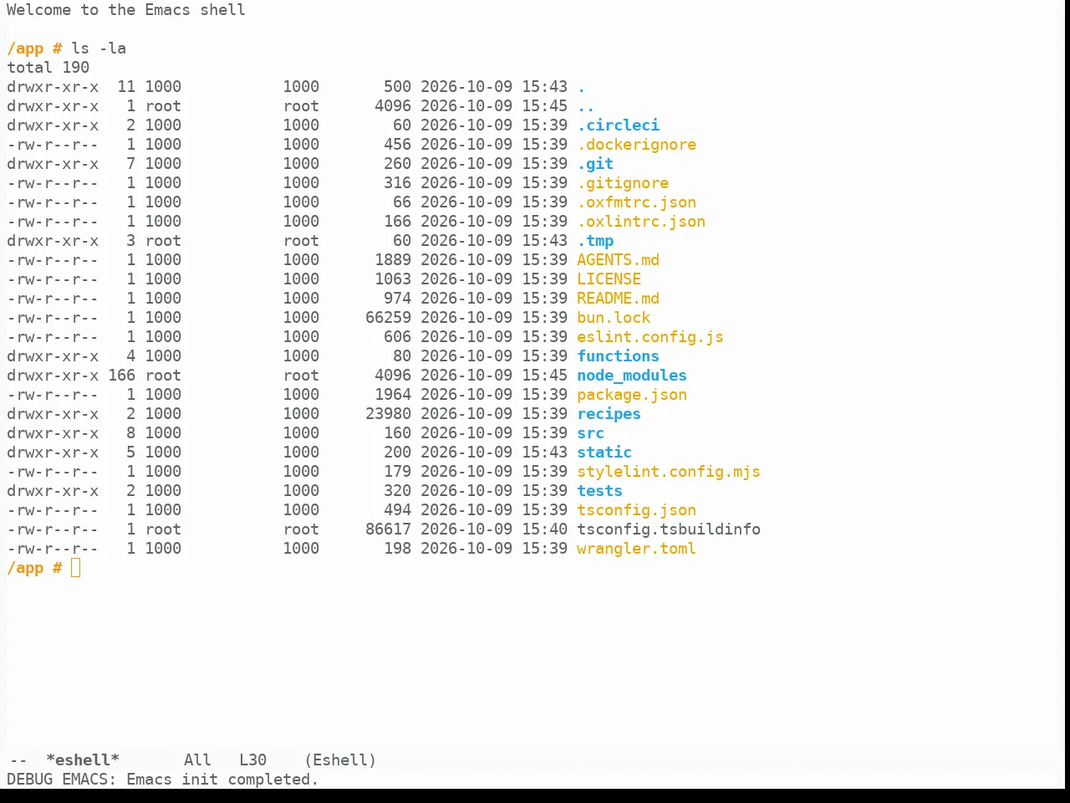Click the .oxlintrc.json file name
Viewport: 1070px width, 803px height.
click(641, 222)
